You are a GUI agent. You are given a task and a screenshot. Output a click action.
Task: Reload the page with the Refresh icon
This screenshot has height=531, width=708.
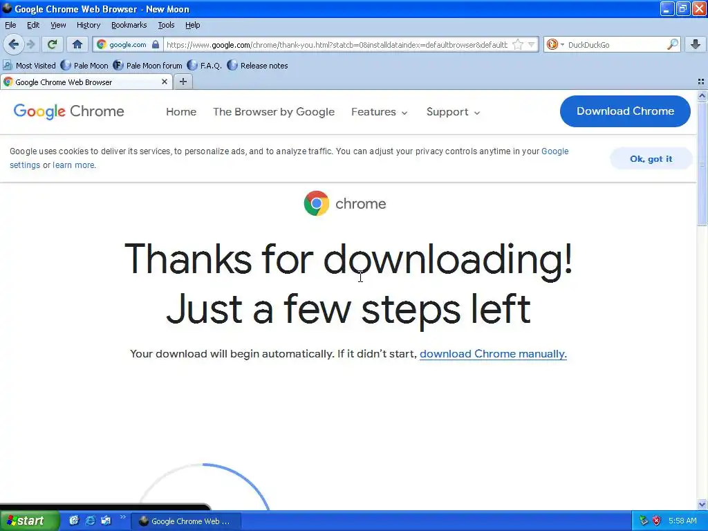click(x=53, y=44)
